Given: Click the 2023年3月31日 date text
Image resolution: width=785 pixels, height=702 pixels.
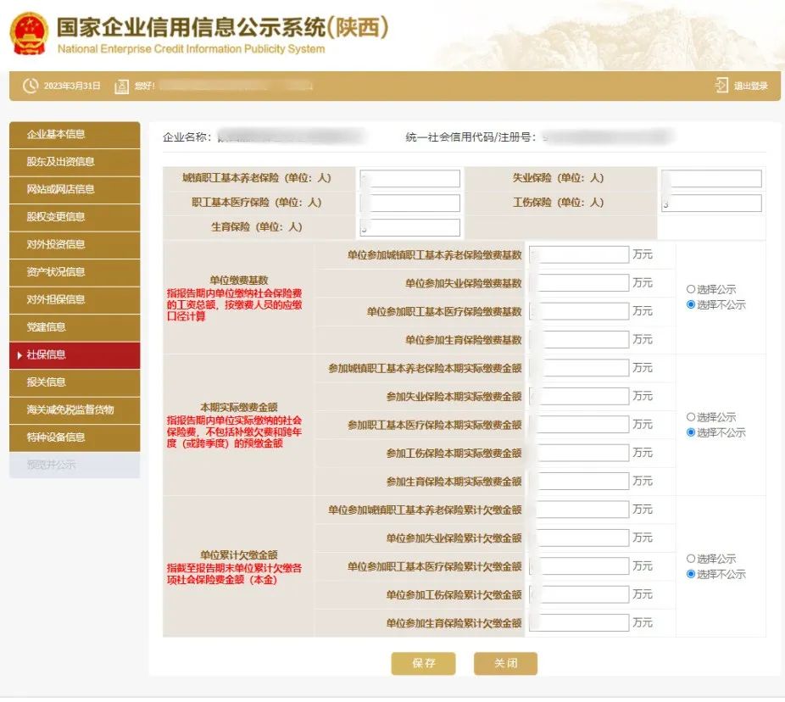Looking at the screenshot, I should pyautogui.click(x=72, y=86).
